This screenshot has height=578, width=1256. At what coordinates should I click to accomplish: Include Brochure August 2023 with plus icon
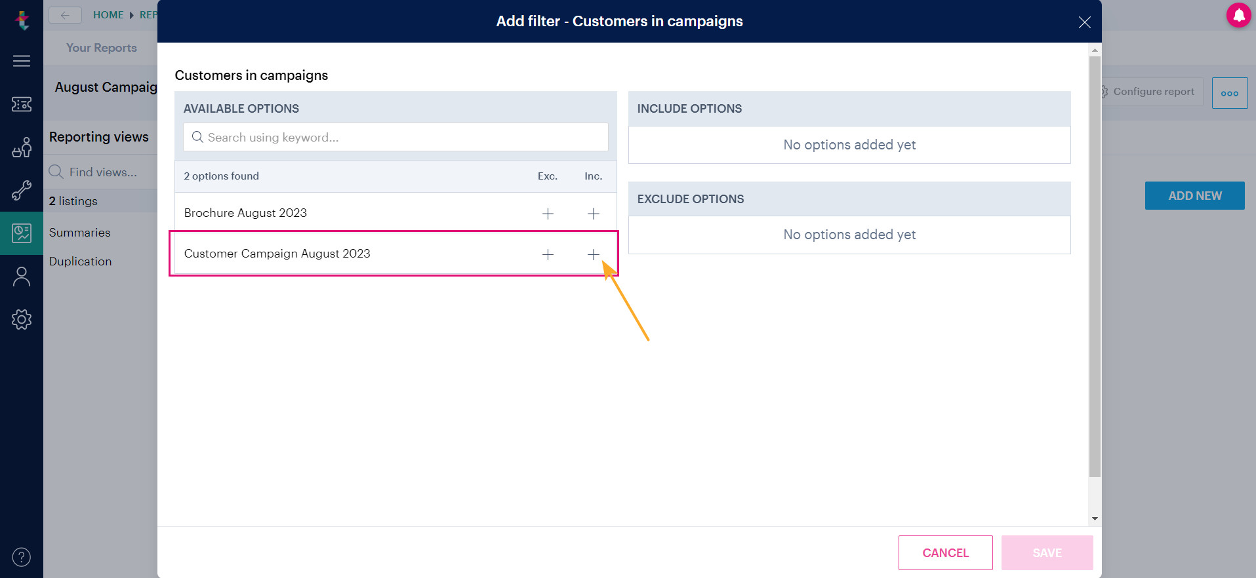[594, 214]
